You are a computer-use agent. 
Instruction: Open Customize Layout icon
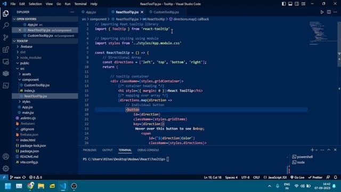pos(303,4)
